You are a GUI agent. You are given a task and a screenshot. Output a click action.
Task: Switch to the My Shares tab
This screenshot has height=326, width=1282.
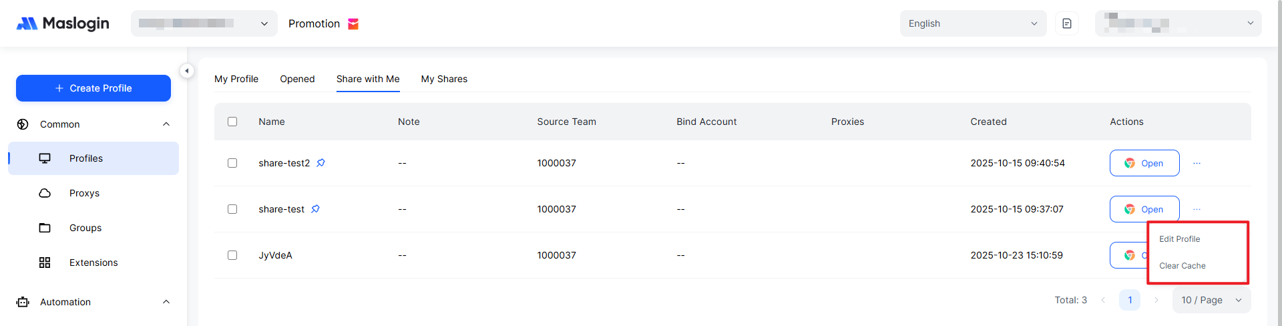click(444, 79)
